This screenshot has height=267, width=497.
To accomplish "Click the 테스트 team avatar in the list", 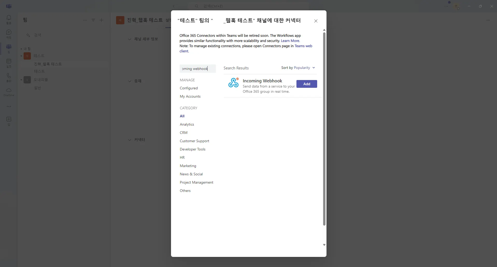I will point(27,56).
